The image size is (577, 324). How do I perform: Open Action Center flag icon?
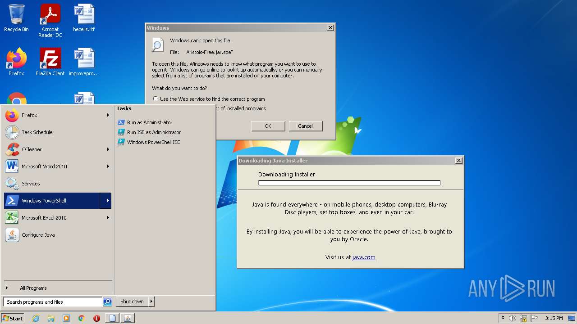(534, 318)
